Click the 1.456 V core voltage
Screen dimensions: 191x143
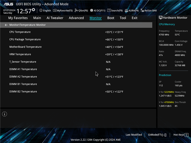pos(179,45)
